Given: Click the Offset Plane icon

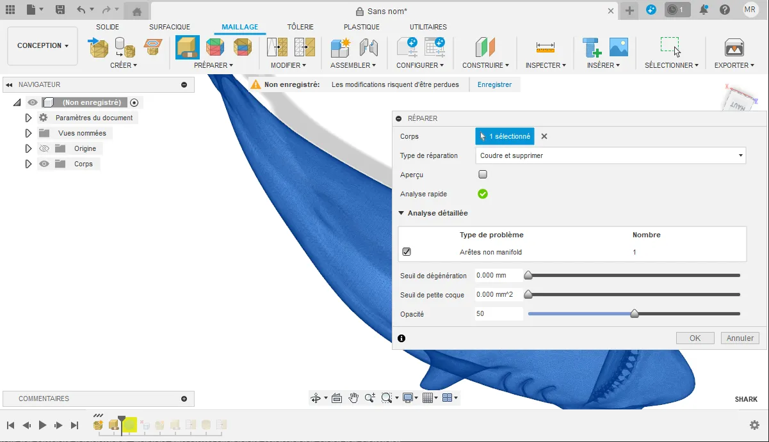Looking at the screenshot, I should [x=485, y=47].
